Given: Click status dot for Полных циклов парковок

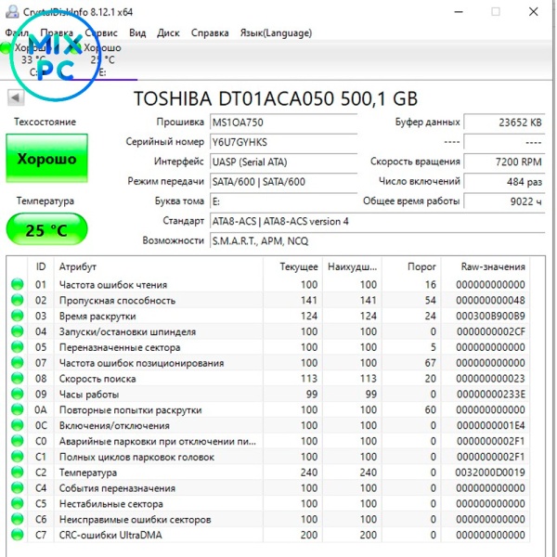Looking at the screenshot, I should click(17, 456).
